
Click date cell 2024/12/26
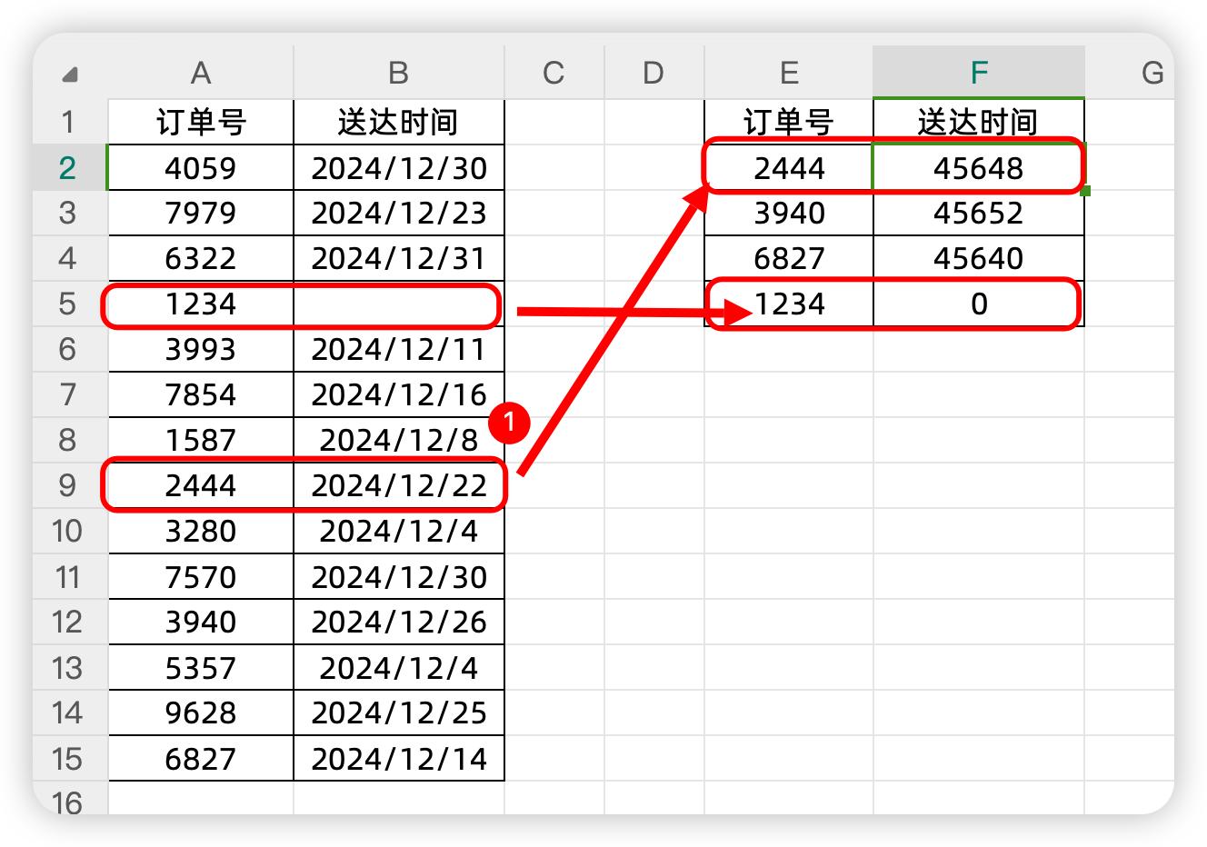click(x=398, y=622)
